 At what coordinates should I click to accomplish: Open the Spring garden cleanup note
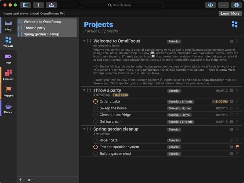[231, 129]
